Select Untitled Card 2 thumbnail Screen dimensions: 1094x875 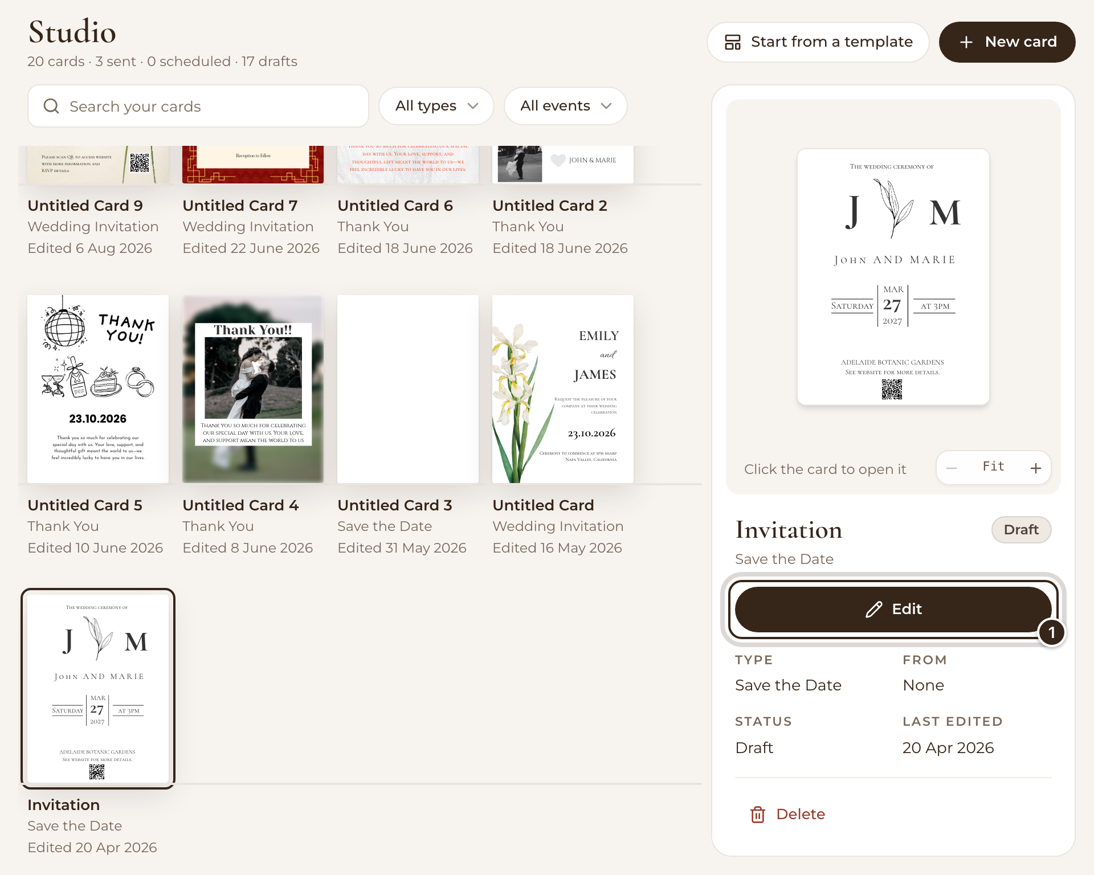[x=563, y=165]
